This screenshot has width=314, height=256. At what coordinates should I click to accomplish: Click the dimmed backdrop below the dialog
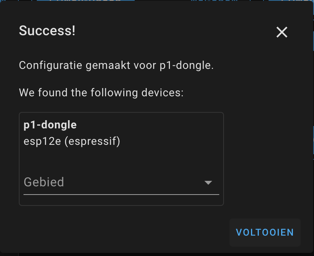[x=157, y=254]
